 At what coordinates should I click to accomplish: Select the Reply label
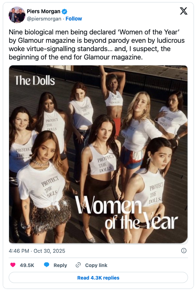[x=60, y=265]
